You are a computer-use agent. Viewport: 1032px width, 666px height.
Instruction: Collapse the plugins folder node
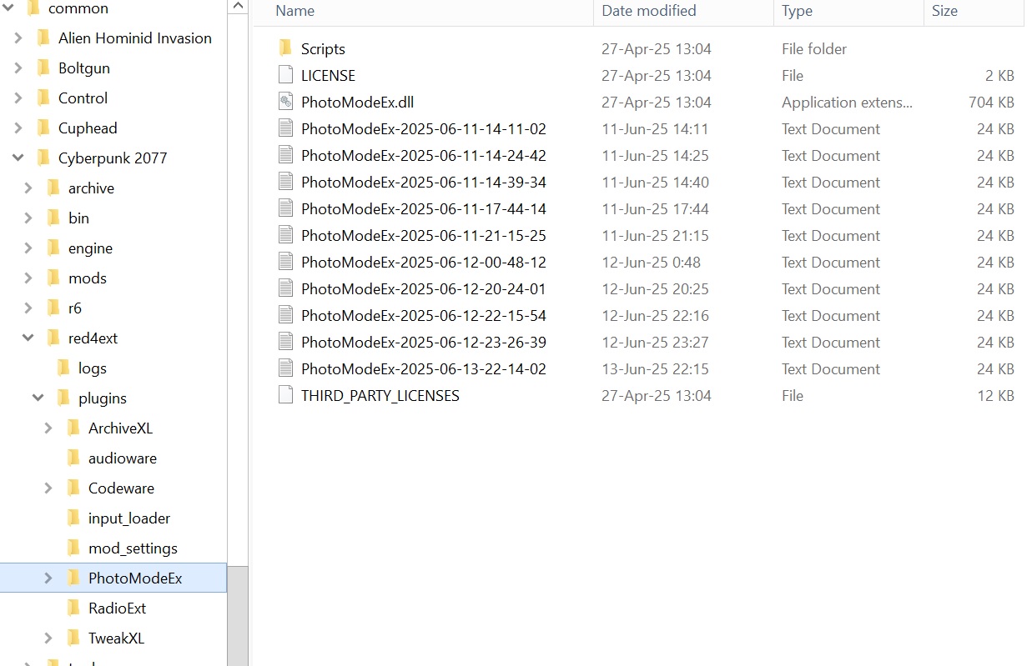pyautogui.click(x=38, y=398)
